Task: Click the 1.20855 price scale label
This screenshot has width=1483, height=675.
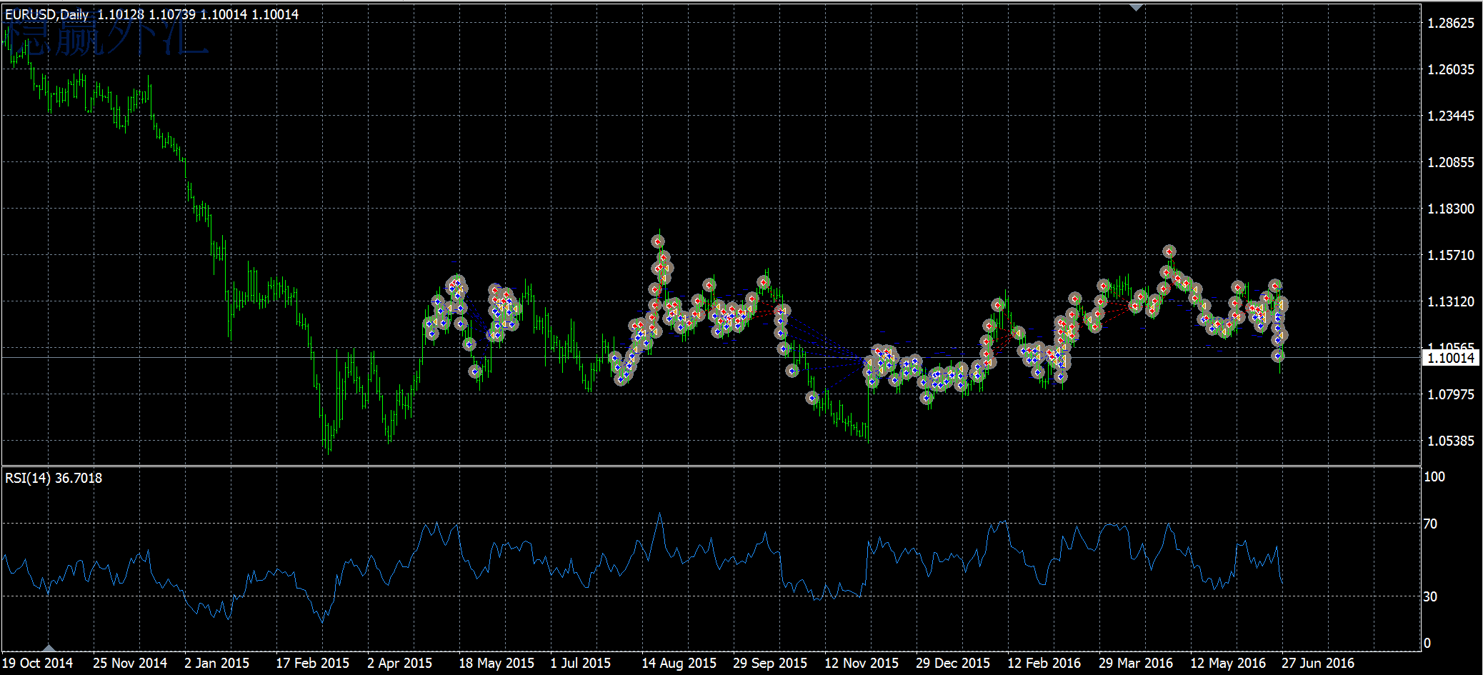Action: pyautogui.click(x=1450, y=162)
